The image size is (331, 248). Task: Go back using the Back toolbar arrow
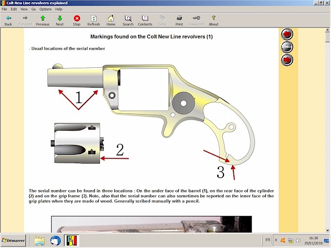tap(8, 20)
